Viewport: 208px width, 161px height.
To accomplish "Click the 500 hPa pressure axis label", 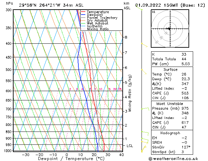I will point(9,70).
